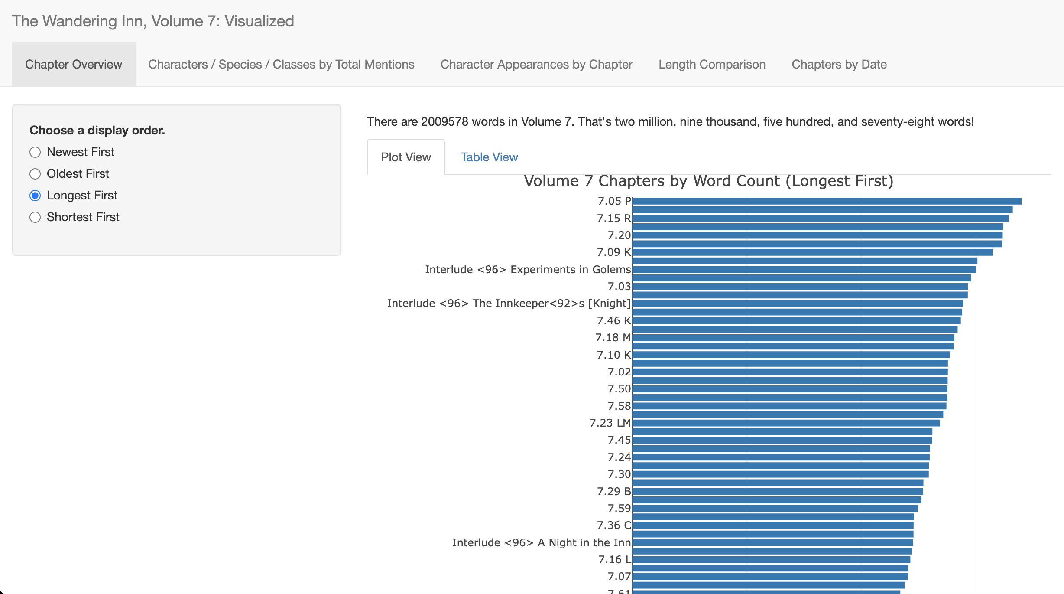This screenshot has width=1064, height=594.
Task: Click the Choose a display order heading
Action: coord(97,131)
